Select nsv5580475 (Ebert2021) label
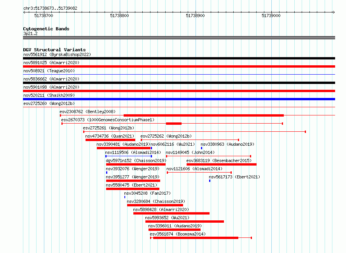This screenshot has height=253, width=346. tap(131, 185)
